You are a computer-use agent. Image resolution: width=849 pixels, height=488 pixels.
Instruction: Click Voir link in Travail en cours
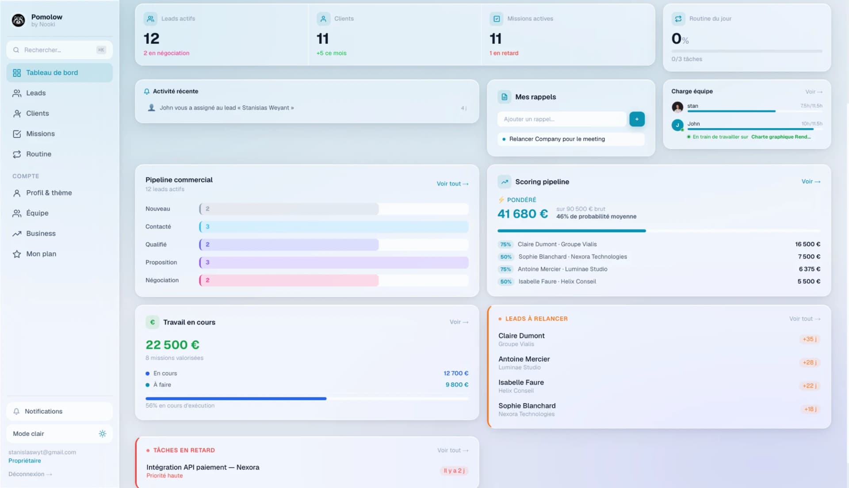[459, 322]
